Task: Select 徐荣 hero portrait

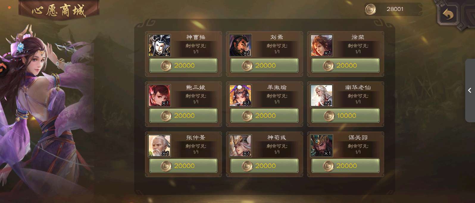Action: (x=321, y=45)
